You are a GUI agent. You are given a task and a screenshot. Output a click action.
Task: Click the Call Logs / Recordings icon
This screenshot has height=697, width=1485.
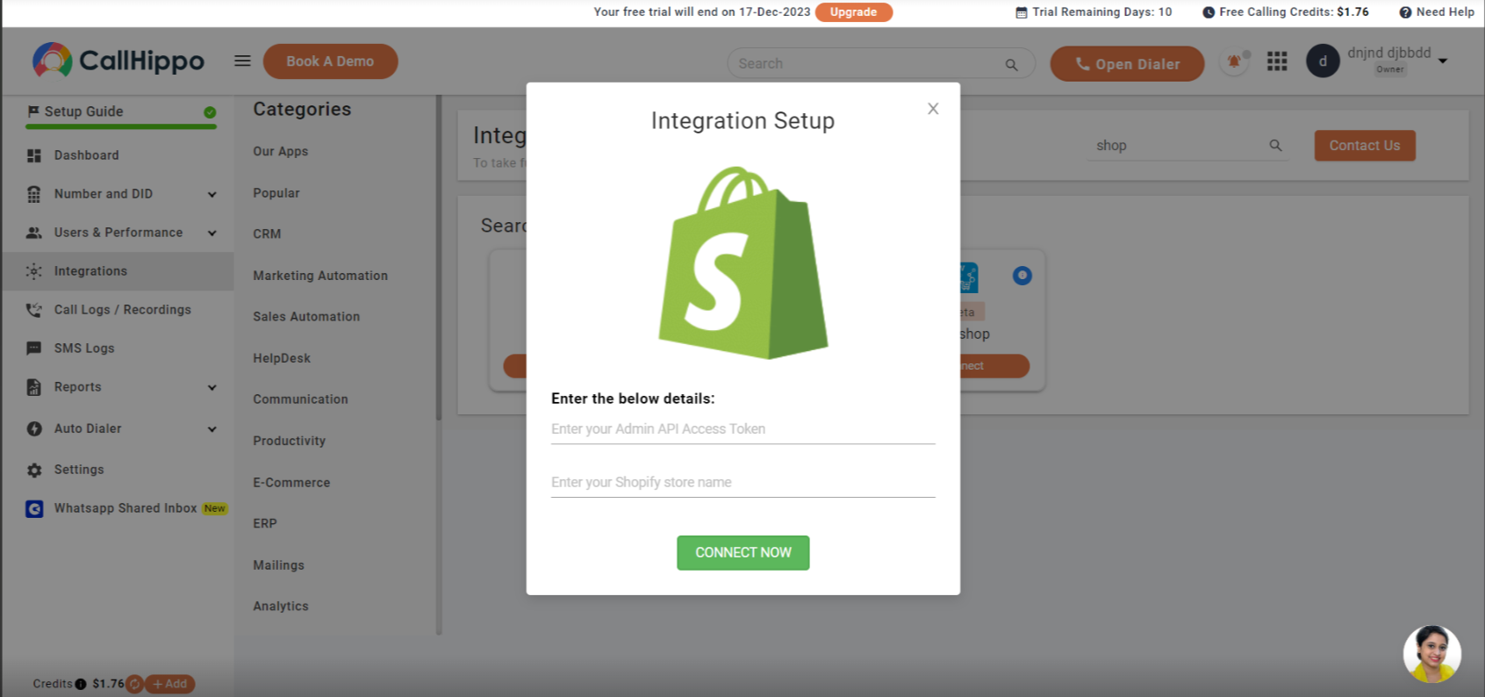(x=34, y=310)
